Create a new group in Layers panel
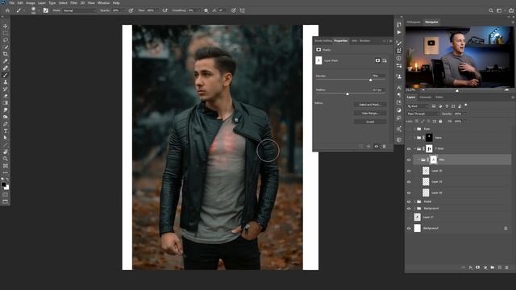This screenshot has width=516, height=290. click(493, 267)
